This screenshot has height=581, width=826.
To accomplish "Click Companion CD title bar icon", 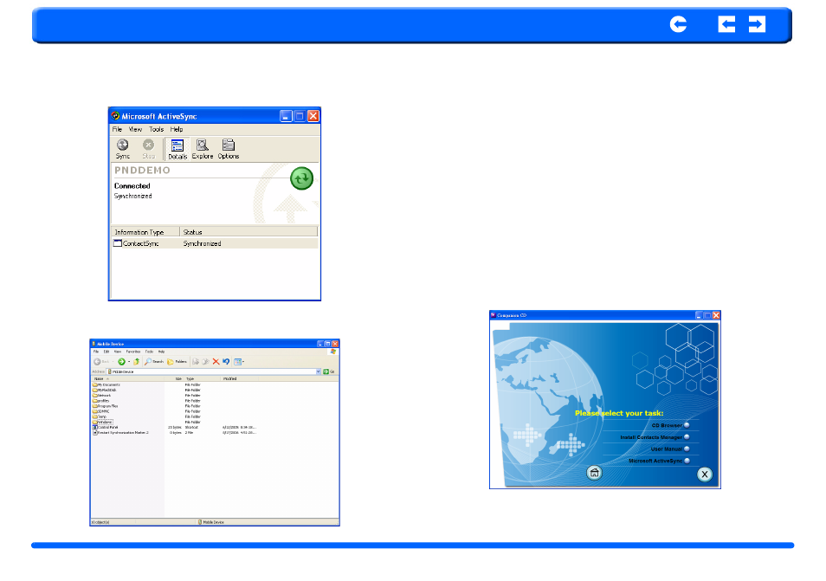I will [493, 315].
